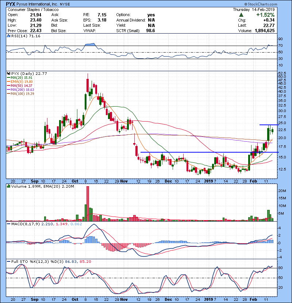292x303 pixels.
Task: Click the volume bars icon beside Volume label
Action: tap(8, 186)
